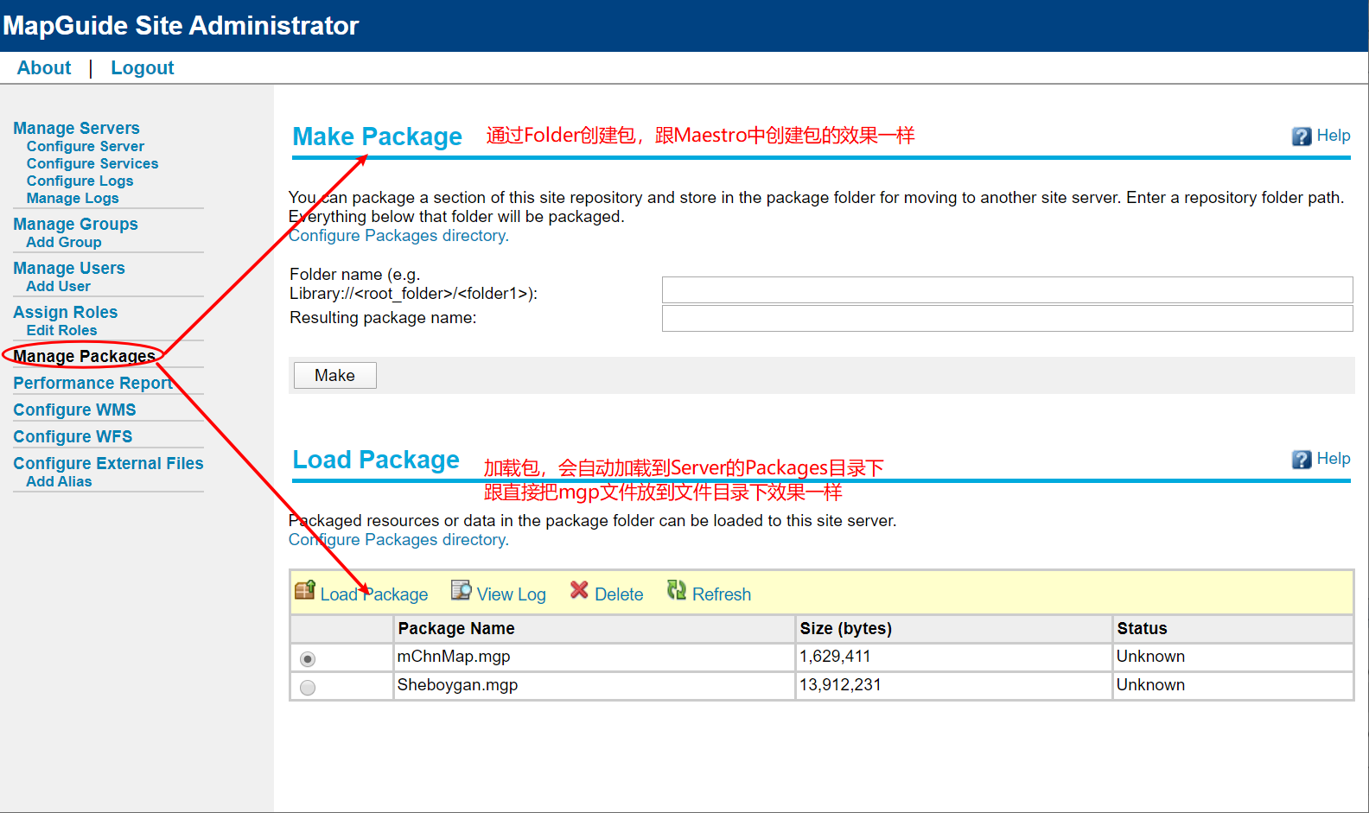Click the Resulting package name field

[1008, 318]
